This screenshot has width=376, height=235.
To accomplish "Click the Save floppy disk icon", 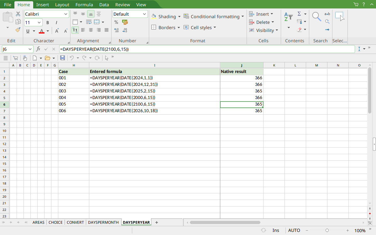I will 62,58.
